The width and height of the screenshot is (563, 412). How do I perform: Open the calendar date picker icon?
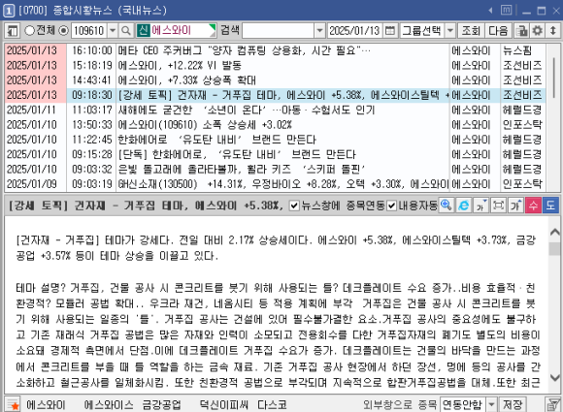click(x=390, y=31)
